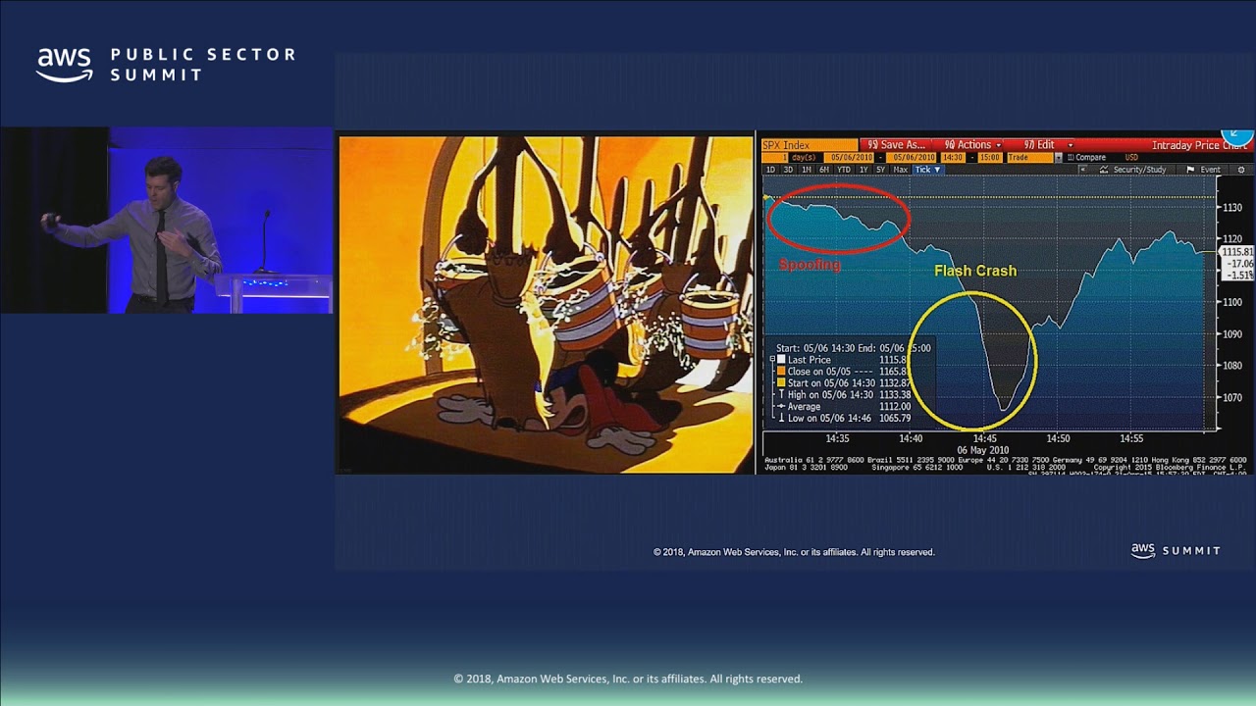Click the yellow Start on 05/06 swatch
This screenshot has height=706, width=1256.
[781, 383]
